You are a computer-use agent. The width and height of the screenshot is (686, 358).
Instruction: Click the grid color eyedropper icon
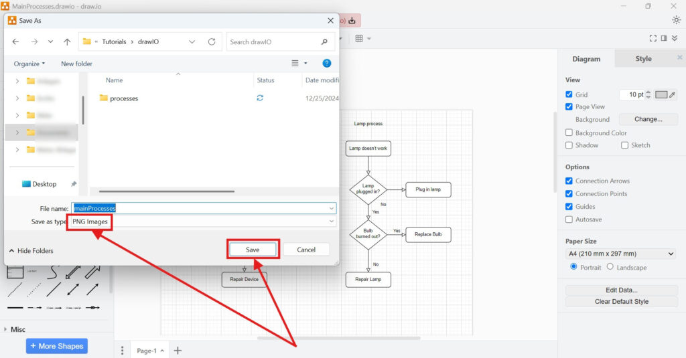(673, 94)
